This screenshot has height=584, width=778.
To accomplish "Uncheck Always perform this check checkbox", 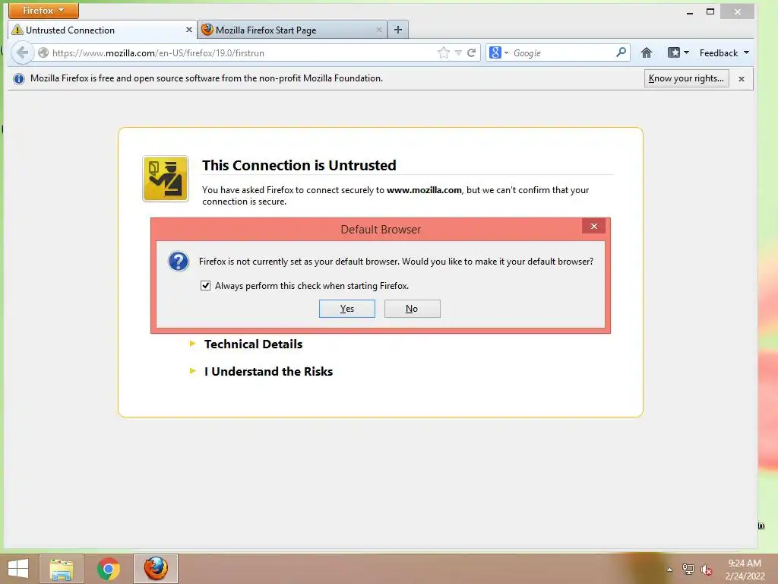I will [205, 286].
